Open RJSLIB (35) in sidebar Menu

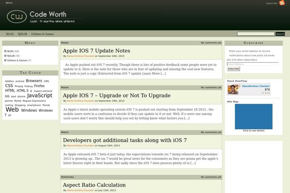[x=14, y=56]
